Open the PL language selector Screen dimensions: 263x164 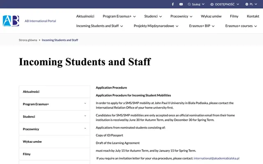tap(251, 4)
